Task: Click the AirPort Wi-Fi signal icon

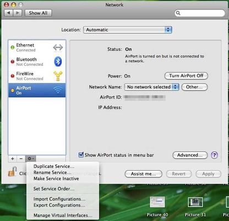Action: click(58, 90)
